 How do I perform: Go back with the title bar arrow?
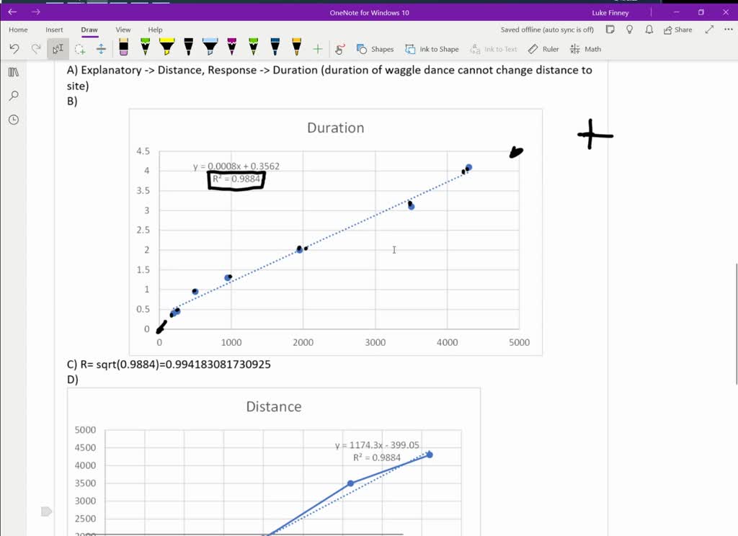[13, 12]
